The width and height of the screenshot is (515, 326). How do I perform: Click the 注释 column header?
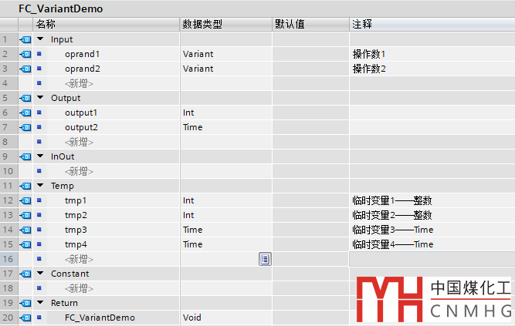tap(432, 24)
